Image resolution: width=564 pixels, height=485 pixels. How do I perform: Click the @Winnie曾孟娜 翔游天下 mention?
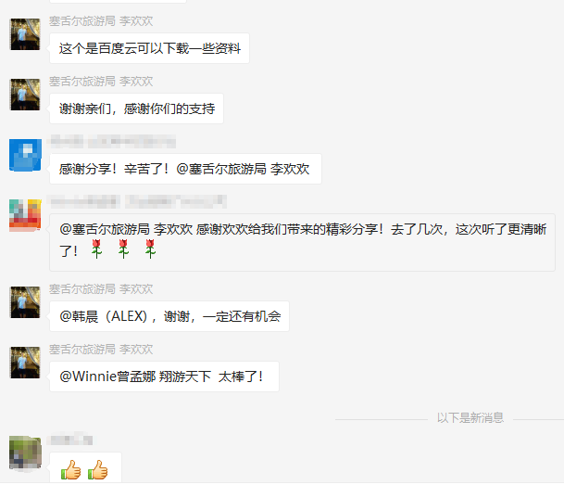click(x=135, y=377)
